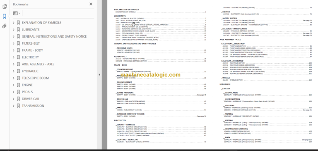Screen dimensions: 318x151
Task: Click '_SAFETY SYSTEM' subheading on right page
Action: point(229,18)
